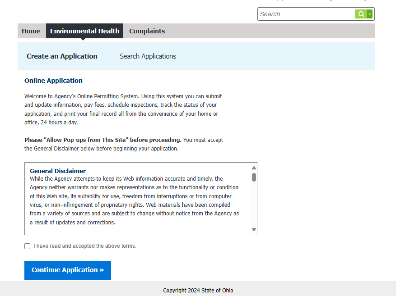Check the accept terms checkbox
396x296 pixels.
click(27, 246)
